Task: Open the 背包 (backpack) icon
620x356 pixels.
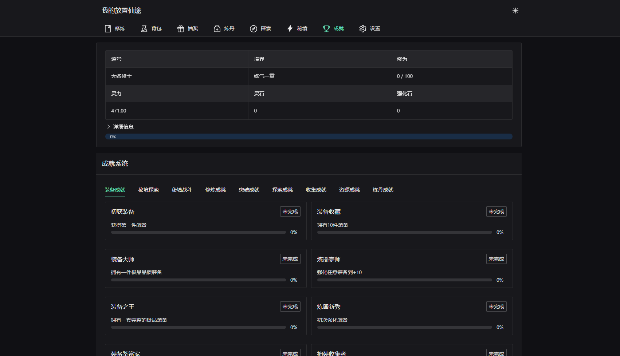Action: 144,28
